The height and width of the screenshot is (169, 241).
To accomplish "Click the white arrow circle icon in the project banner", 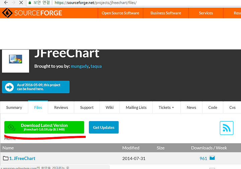I will click(9, 87).
